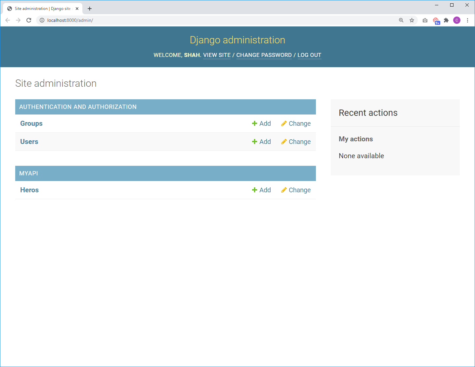The image size is (475, 367).
Task: Open the Chrome three-dot menu
Action: (x=467, y=20)
